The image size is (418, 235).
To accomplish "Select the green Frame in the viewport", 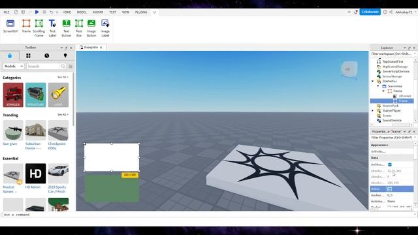I will pos(112,189).
